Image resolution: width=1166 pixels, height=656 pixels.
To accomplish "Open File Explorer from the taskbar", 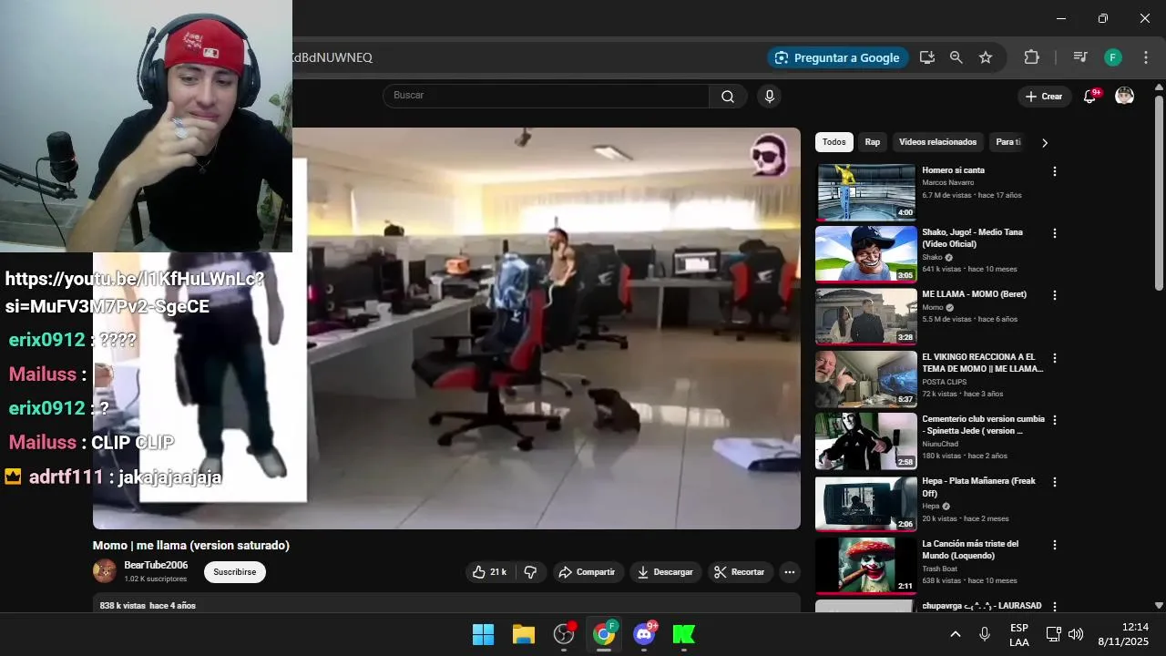I will (523, 634).
